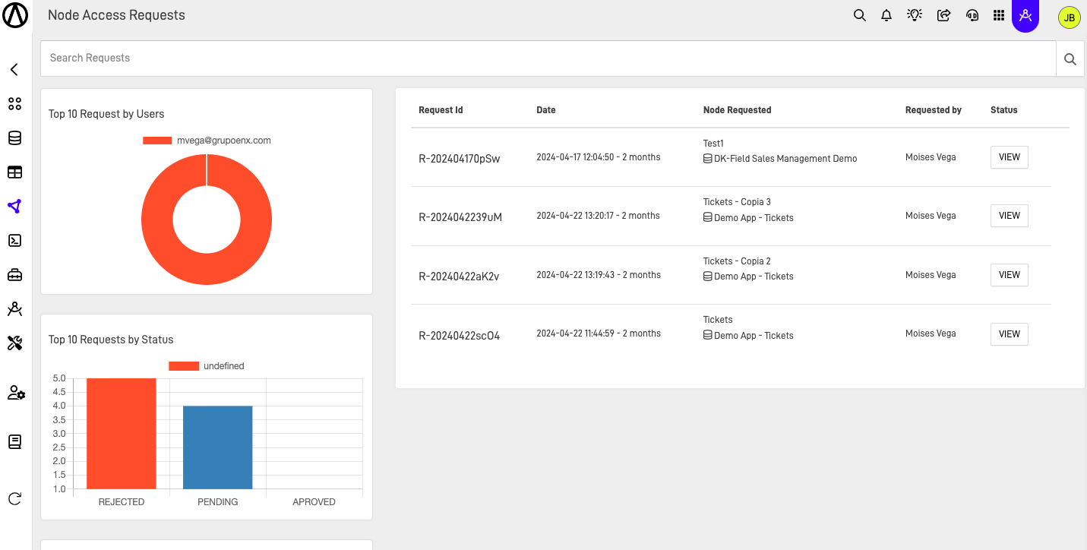This screenshot has height=550, width=1087.
Task: Click the APROVED axis label
Action: click(x=314, y=502)
